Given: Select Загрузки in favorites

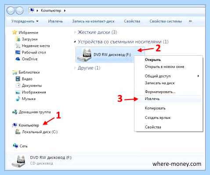Looking at the screenshot, I should [30, 39].
